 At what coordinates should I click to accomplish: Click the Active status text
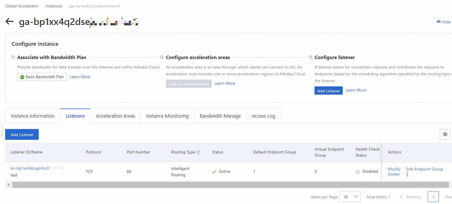(225, 171)
